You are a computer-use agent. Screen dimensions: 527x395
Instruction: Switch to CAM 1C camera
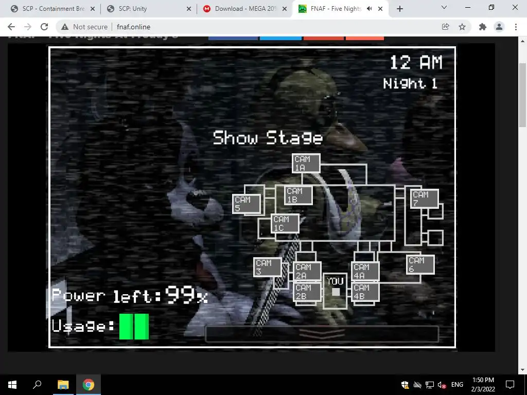click(x=285, y=223)
